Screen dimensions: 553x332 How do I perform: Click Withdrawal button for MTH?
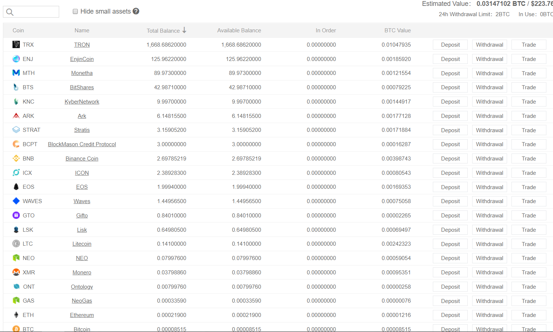pyautogui.click(x=489, y=73)
